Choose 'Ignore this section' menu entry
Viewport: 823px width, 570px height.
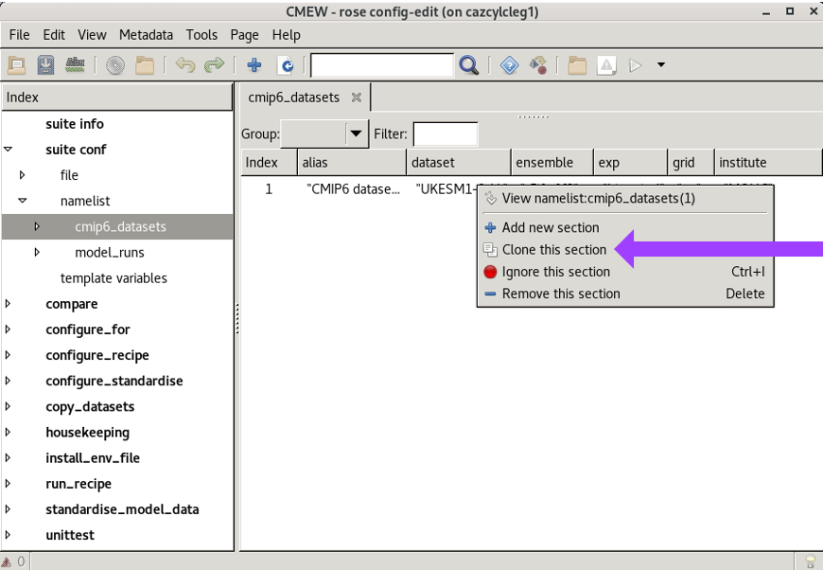click(x=555, y=272)
